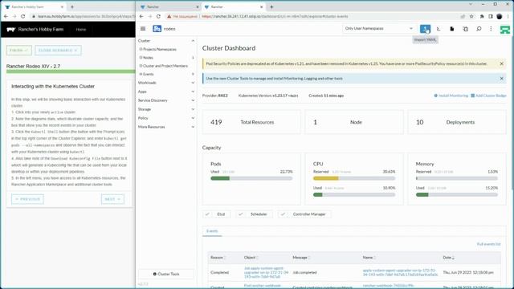
Task: Dismiss the Pod Security Policies warning banner
Action: (501, 63)
